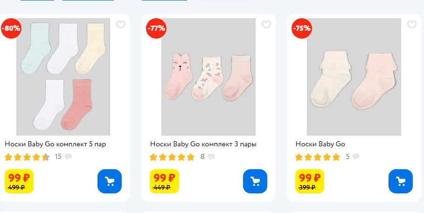Toggle heart favorite on 3-pair socks set
The image size is (424, 213).
tap(266, 25)
